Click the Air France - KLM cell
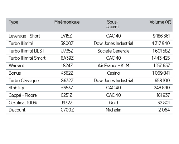 click(113, 65)
